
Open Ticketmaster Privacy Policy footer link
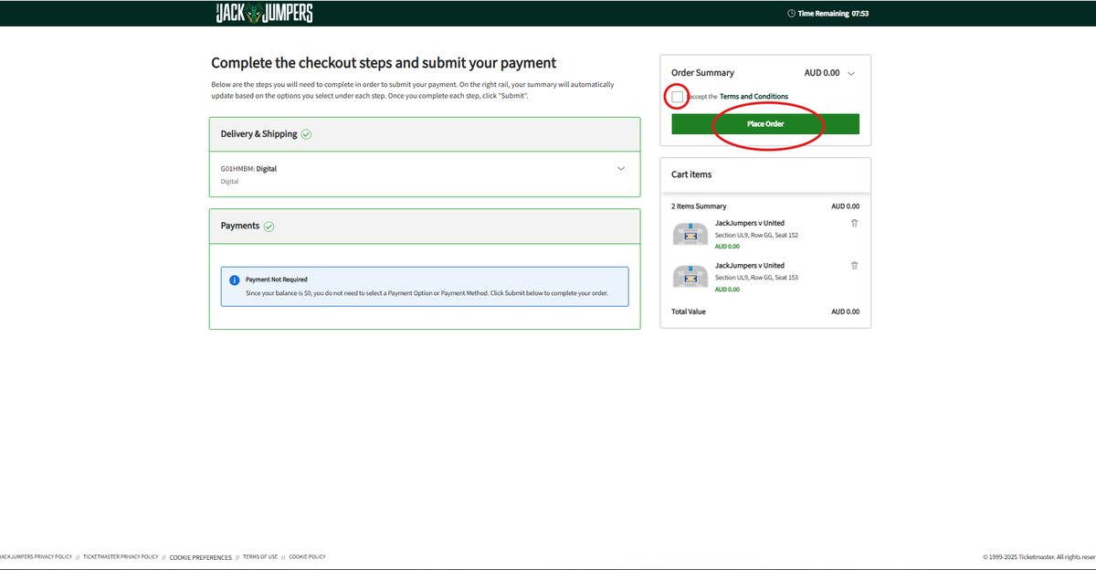pos(121,556)
